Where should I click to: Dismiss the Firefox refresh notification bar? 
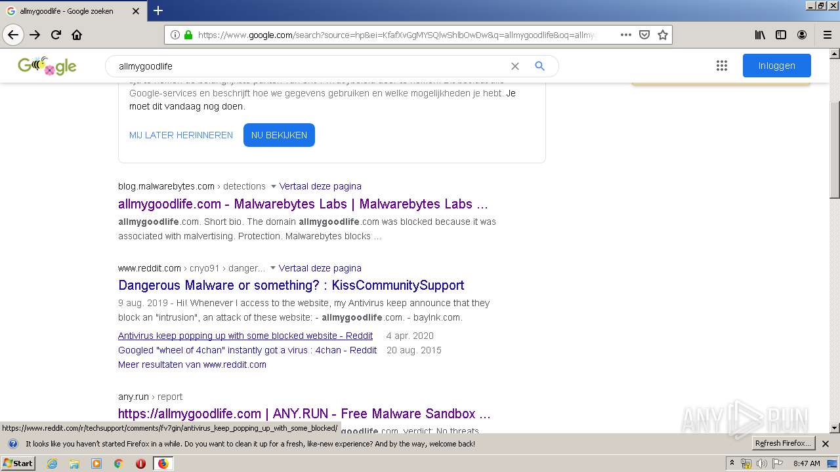pos(826,444)
